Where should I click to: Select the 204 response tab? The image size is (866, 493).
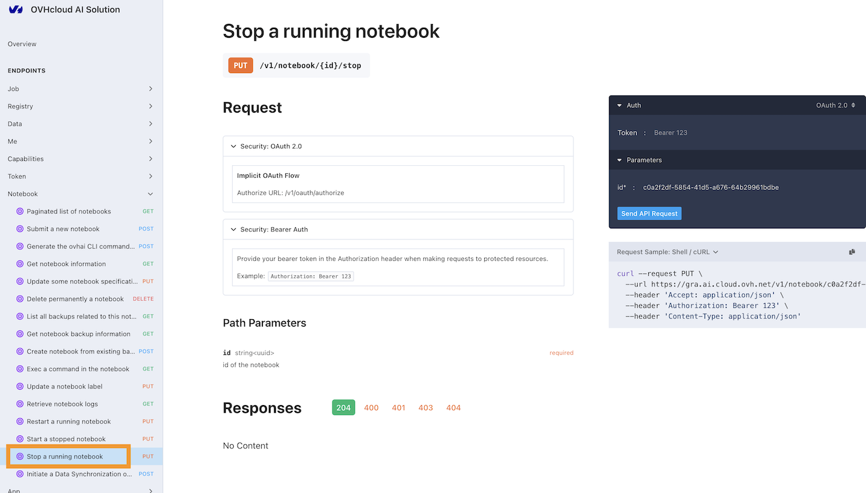pos(343,407)
